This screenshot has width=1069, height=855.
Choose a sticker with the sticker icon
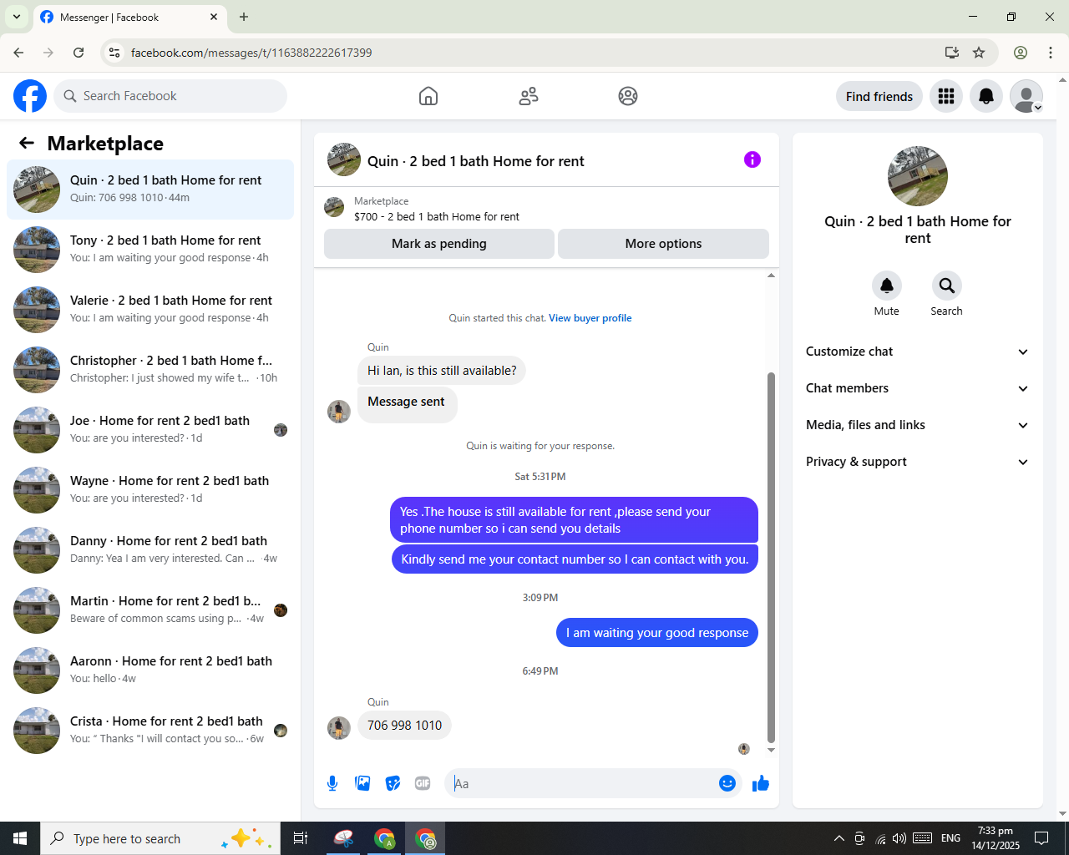point(393,783)
